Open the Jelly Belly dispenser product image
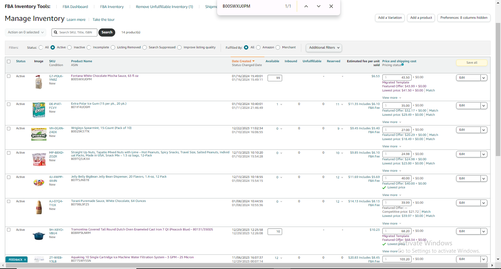 pyautogui.click(x=39, y=182)
